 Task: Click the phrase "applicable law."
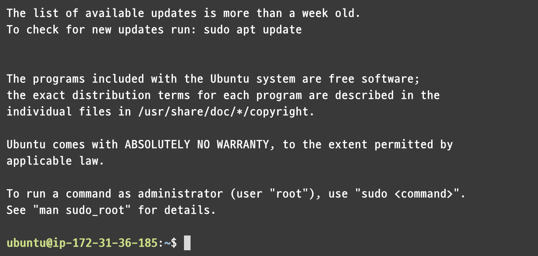coord(55,161)
